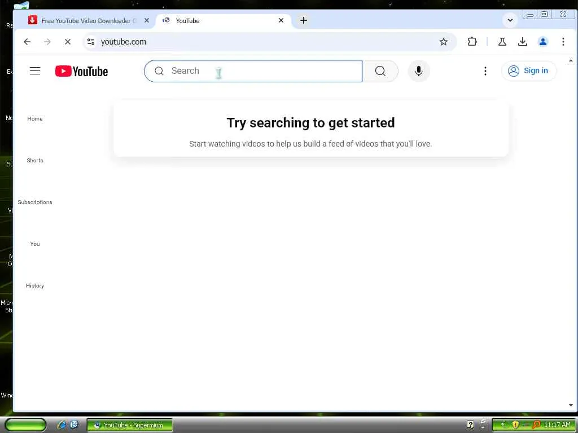Viewport: 578px width, 433px height.
Task: Open the Supermium browser three-dot menu
Action: [x=563, y=42]
